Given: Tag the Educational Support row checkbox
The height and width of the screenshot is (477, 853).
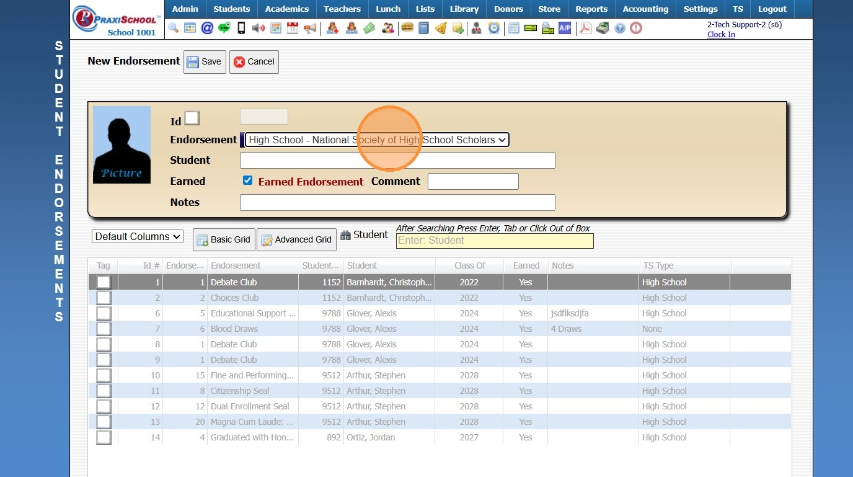Looking at the screenshot, I should click(104, 313).
